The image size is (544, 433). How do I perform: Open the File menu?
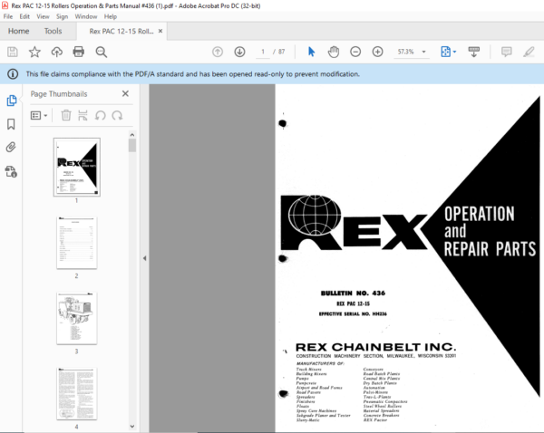pos(7,16)
